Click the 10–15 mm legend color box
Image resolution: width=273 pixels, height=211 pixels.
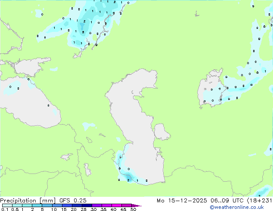coord(57,205)
